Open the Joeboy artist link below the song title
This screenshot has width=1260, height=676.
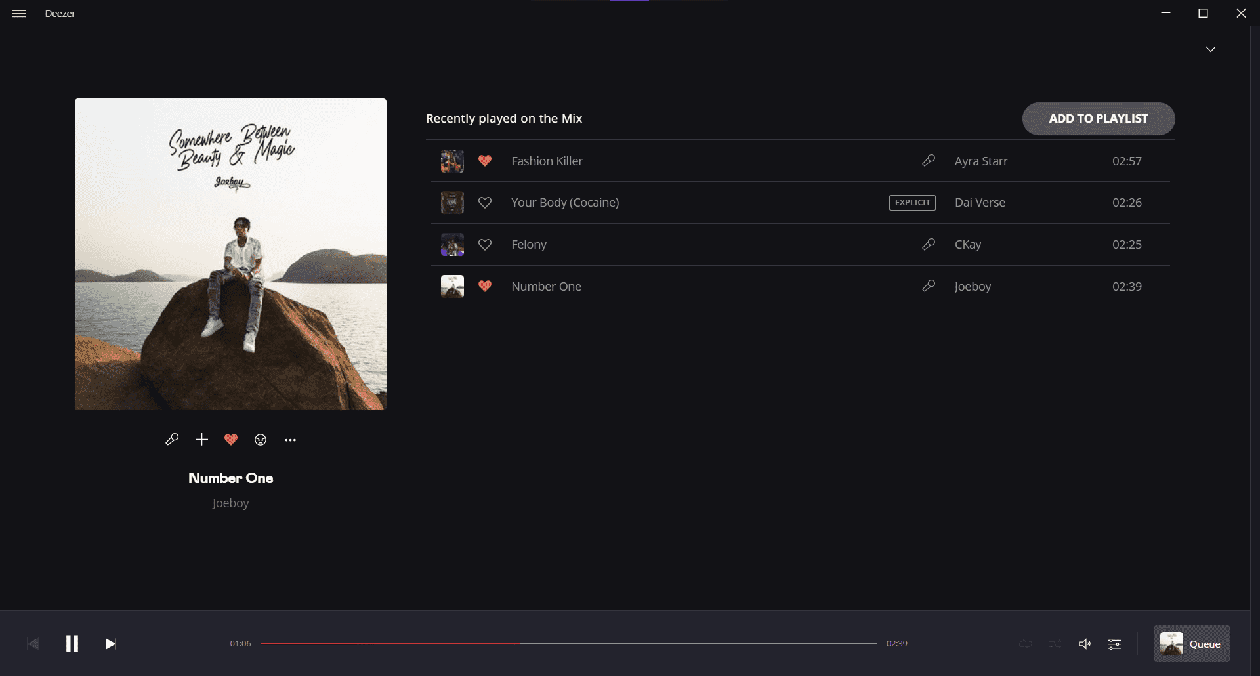coord(230,503)
